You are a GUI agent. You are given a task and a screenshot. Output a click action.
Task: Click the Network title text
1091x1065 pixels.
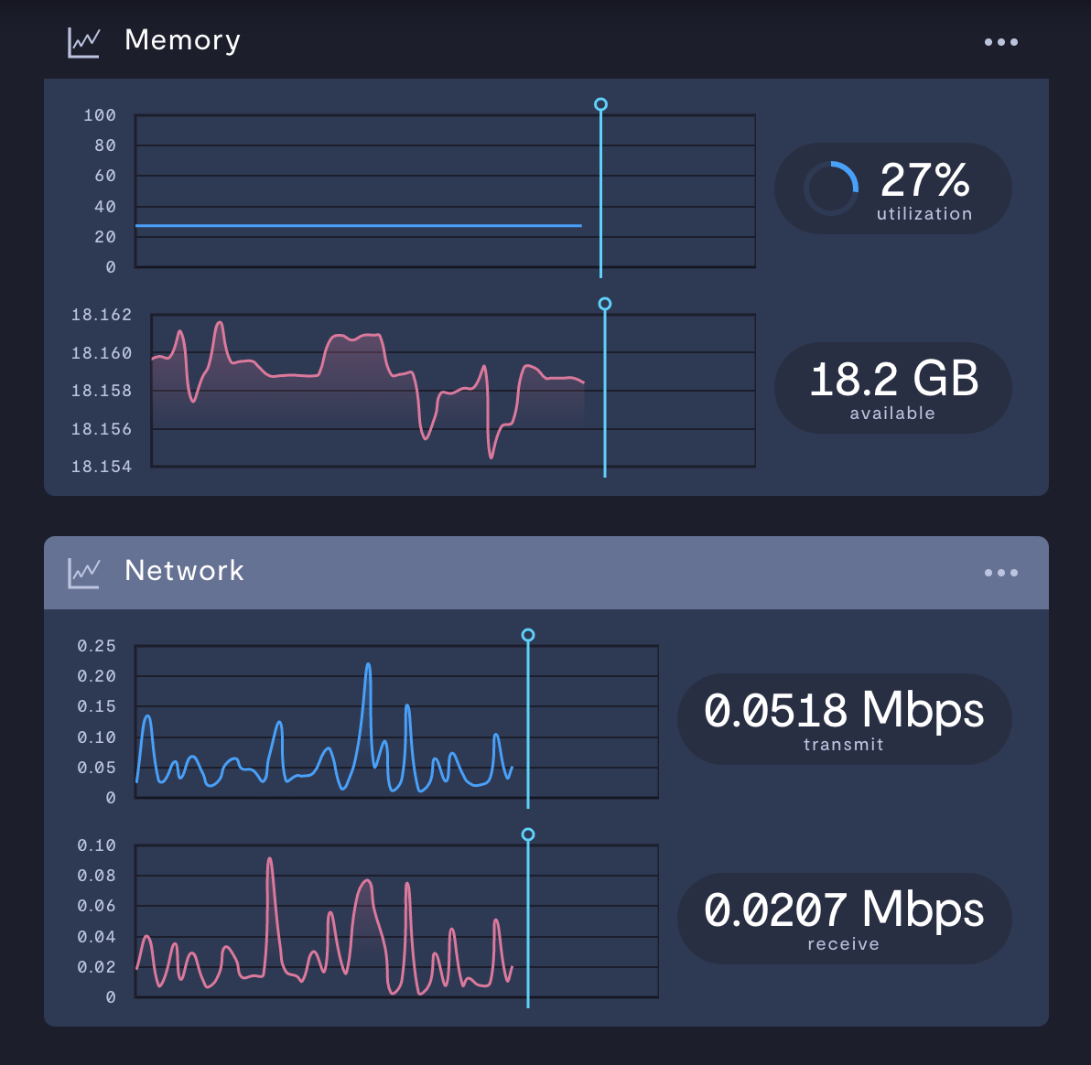pos(184,571)
